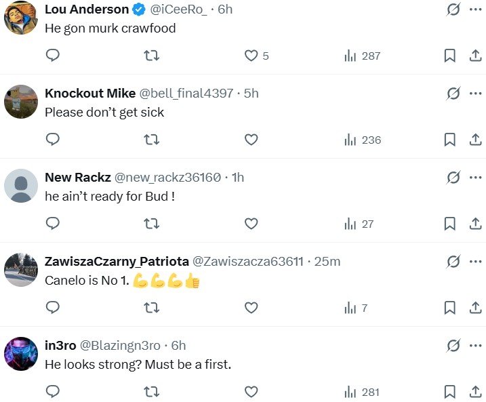The image size is (486, 402).
Task: Bookmark ZawiszaCzarny_Patriota's tweet
Action: click(449, 308)
